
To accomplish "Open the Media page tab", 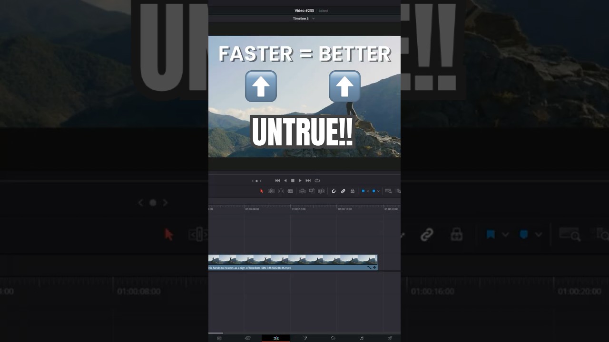I will 219,338.
